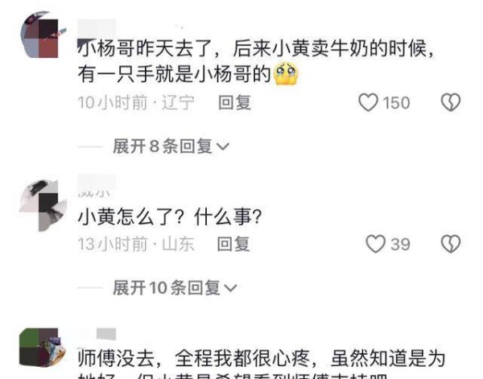Dislike the 小黄怎么了 comment via broken heart

click(x=451, y=244)
